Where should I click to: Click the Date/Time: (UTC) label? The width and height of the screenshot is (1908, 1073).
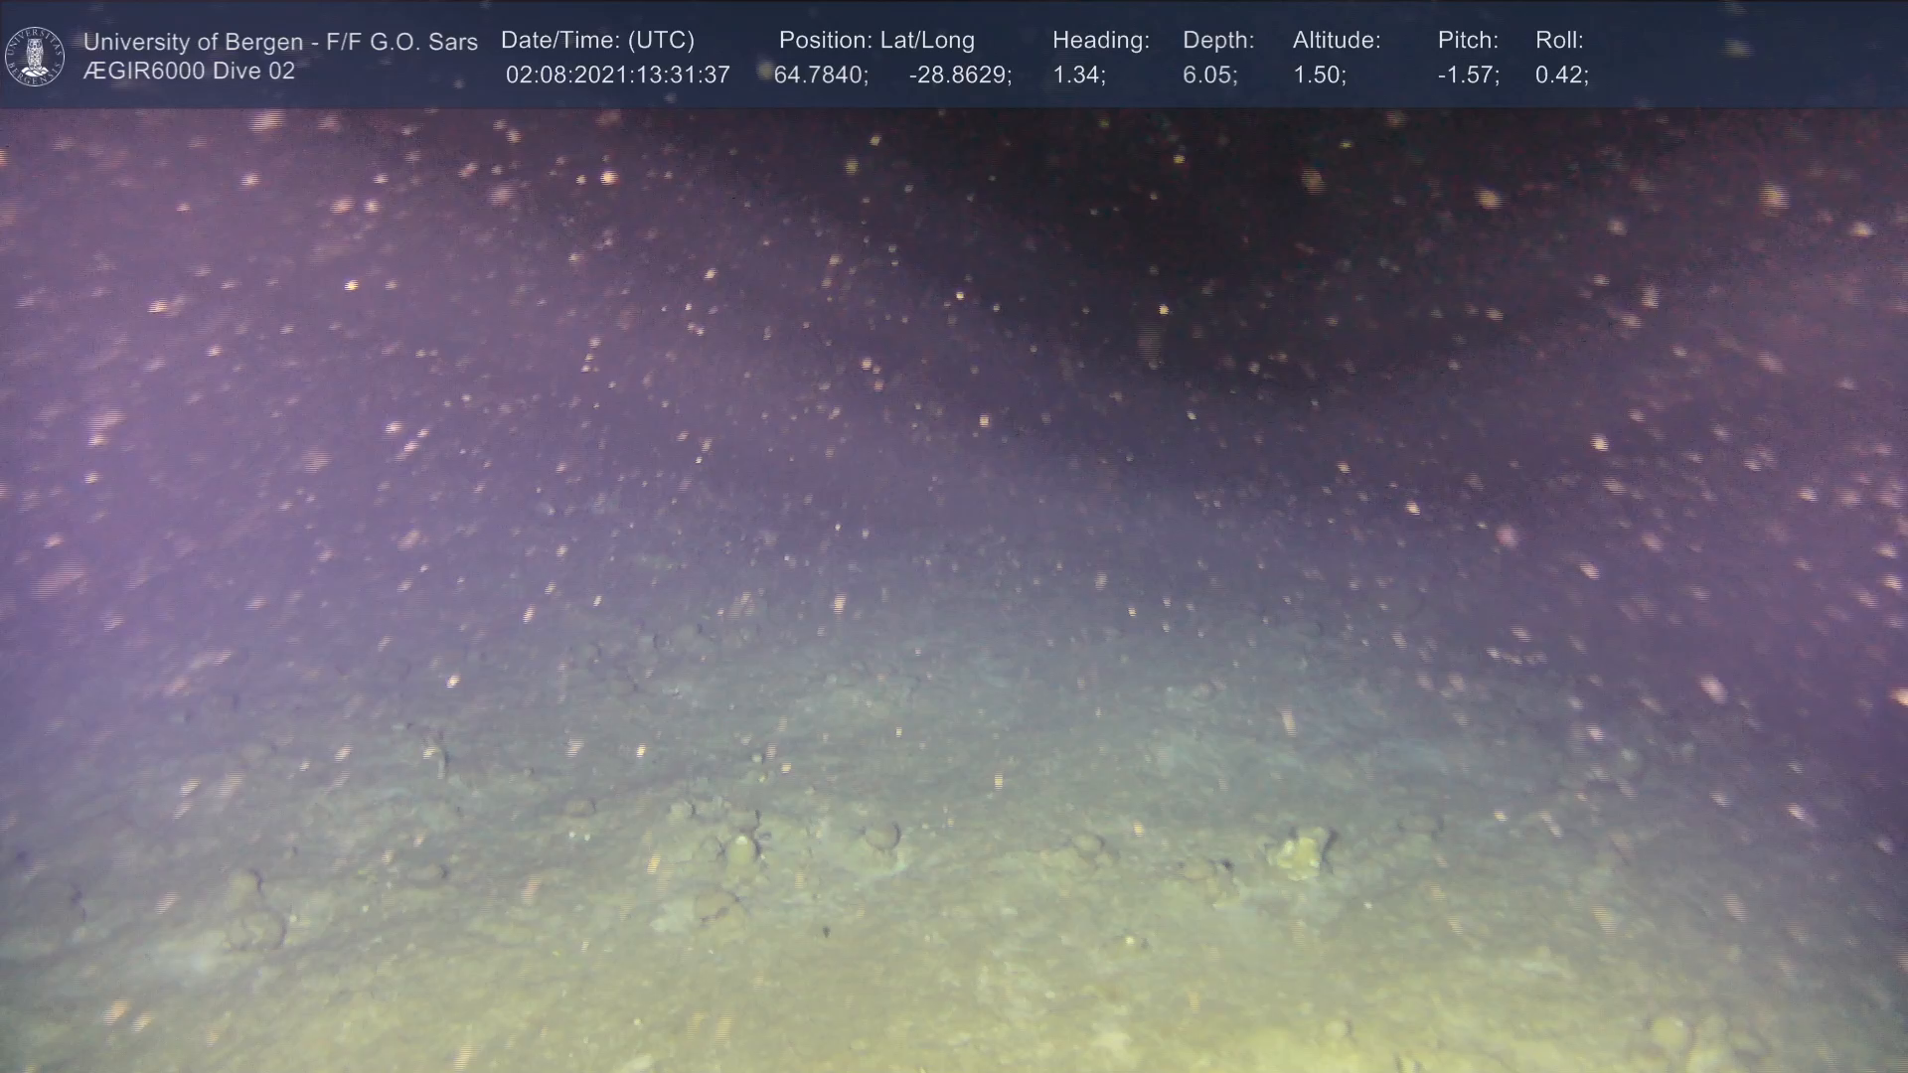[597, 41]
